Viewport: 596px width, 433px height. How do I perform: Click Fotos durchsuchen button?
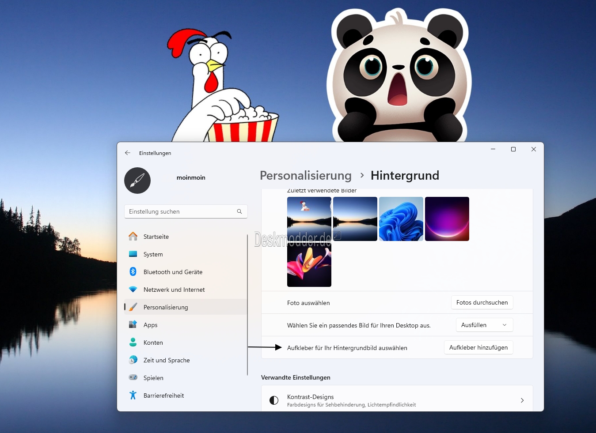pos(482,302)
